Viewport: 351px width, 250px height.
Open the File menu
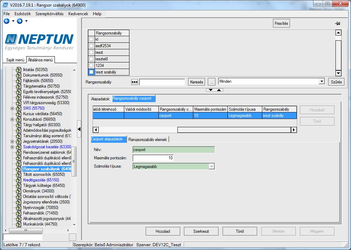pyautogui.click(x=7, y=14)
